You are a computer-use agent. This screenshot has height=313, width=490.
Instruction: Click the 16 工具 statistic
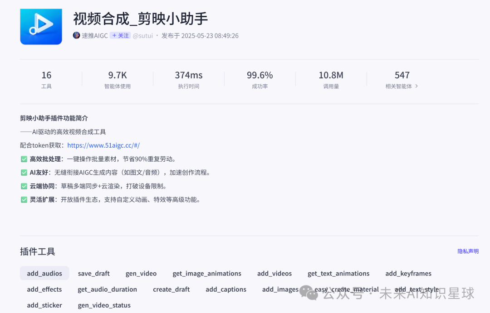[x=46, y=80]
